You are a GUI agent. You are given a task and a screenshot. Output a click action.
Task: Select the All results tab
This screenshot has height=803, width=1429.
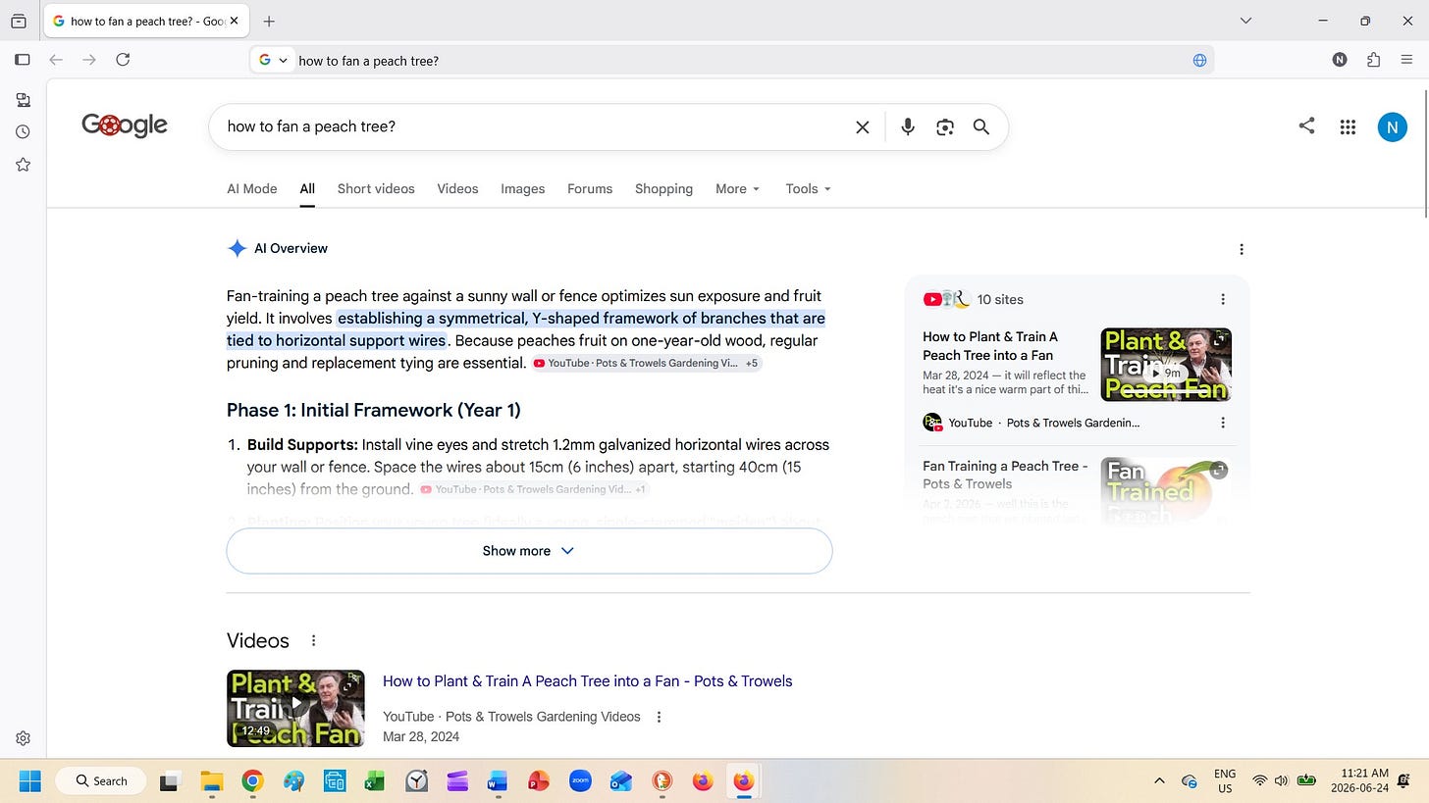pos(307,189)
